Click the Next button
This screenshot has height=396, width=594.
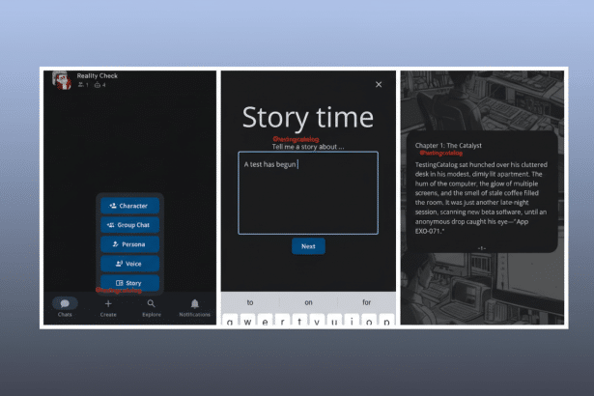click(308, 246)
